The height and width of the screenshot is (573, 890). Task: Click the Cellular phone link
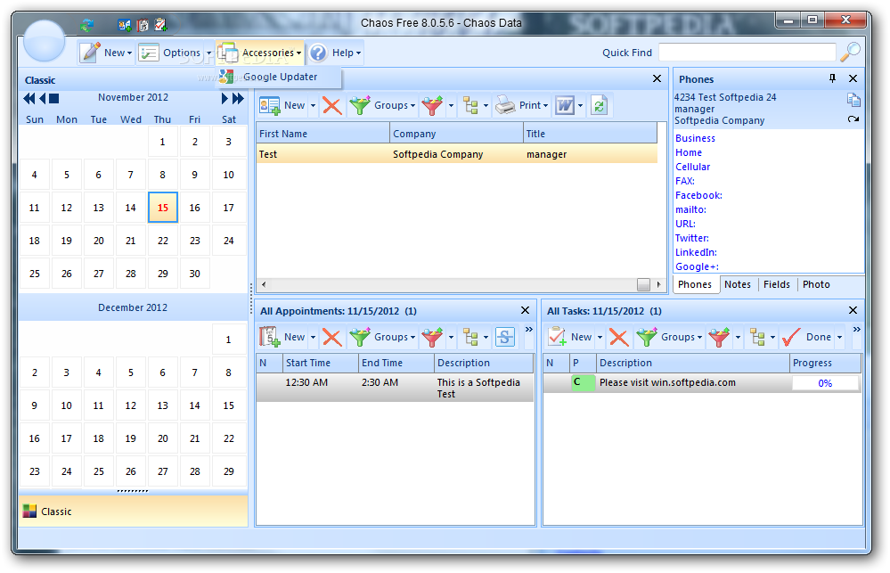(x=692, y=167)
